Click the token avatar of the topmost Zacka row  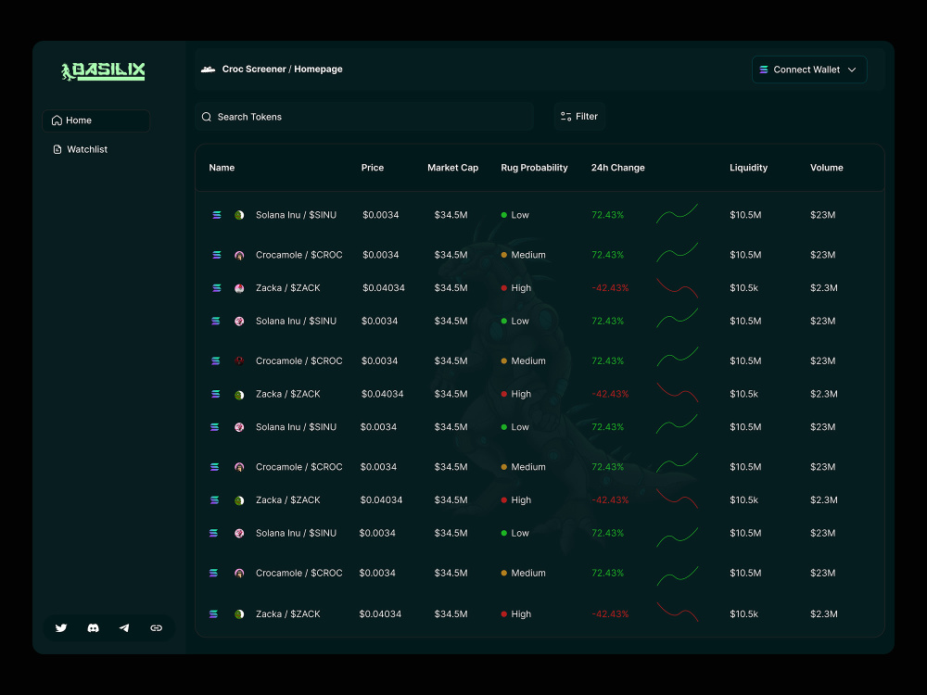pyautogui.click(x=239, y=288)
